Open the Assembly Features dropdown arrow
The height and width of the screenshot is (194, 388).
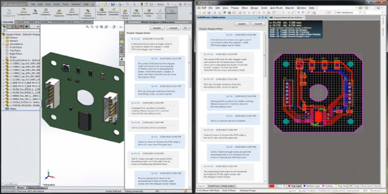(101, 17)
